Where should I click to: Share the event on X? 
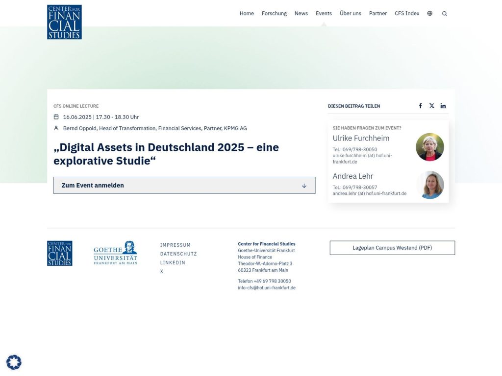(x=431, y=106)
